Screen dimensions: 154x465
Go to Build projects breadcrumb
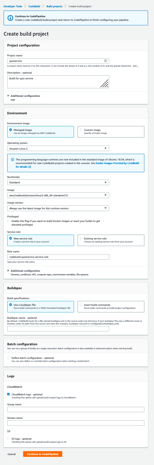[x=54, y=6]
